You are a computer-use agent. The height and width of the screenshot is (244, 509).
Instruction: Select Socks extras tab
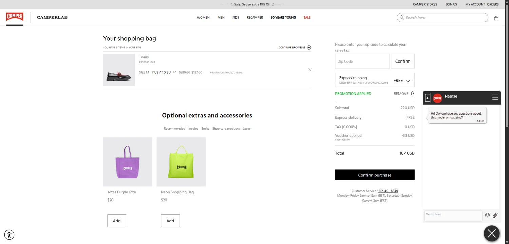pyautogui.click(x=205, y=129)
